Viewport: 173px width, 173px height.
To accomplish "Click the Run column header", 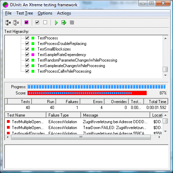I will [44, 102].
